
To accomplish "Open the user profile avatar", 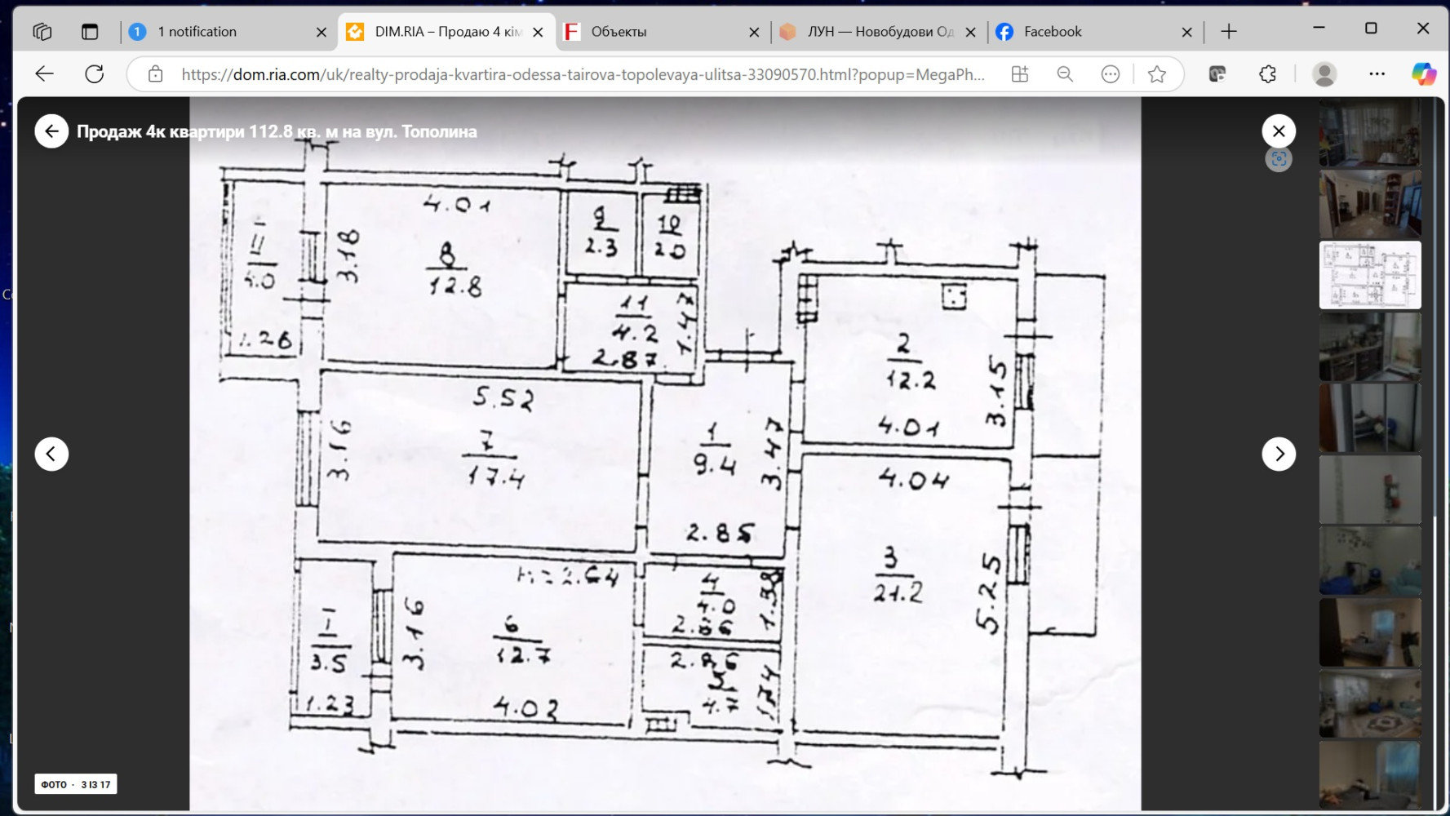I will click(x=1324, y=74).
